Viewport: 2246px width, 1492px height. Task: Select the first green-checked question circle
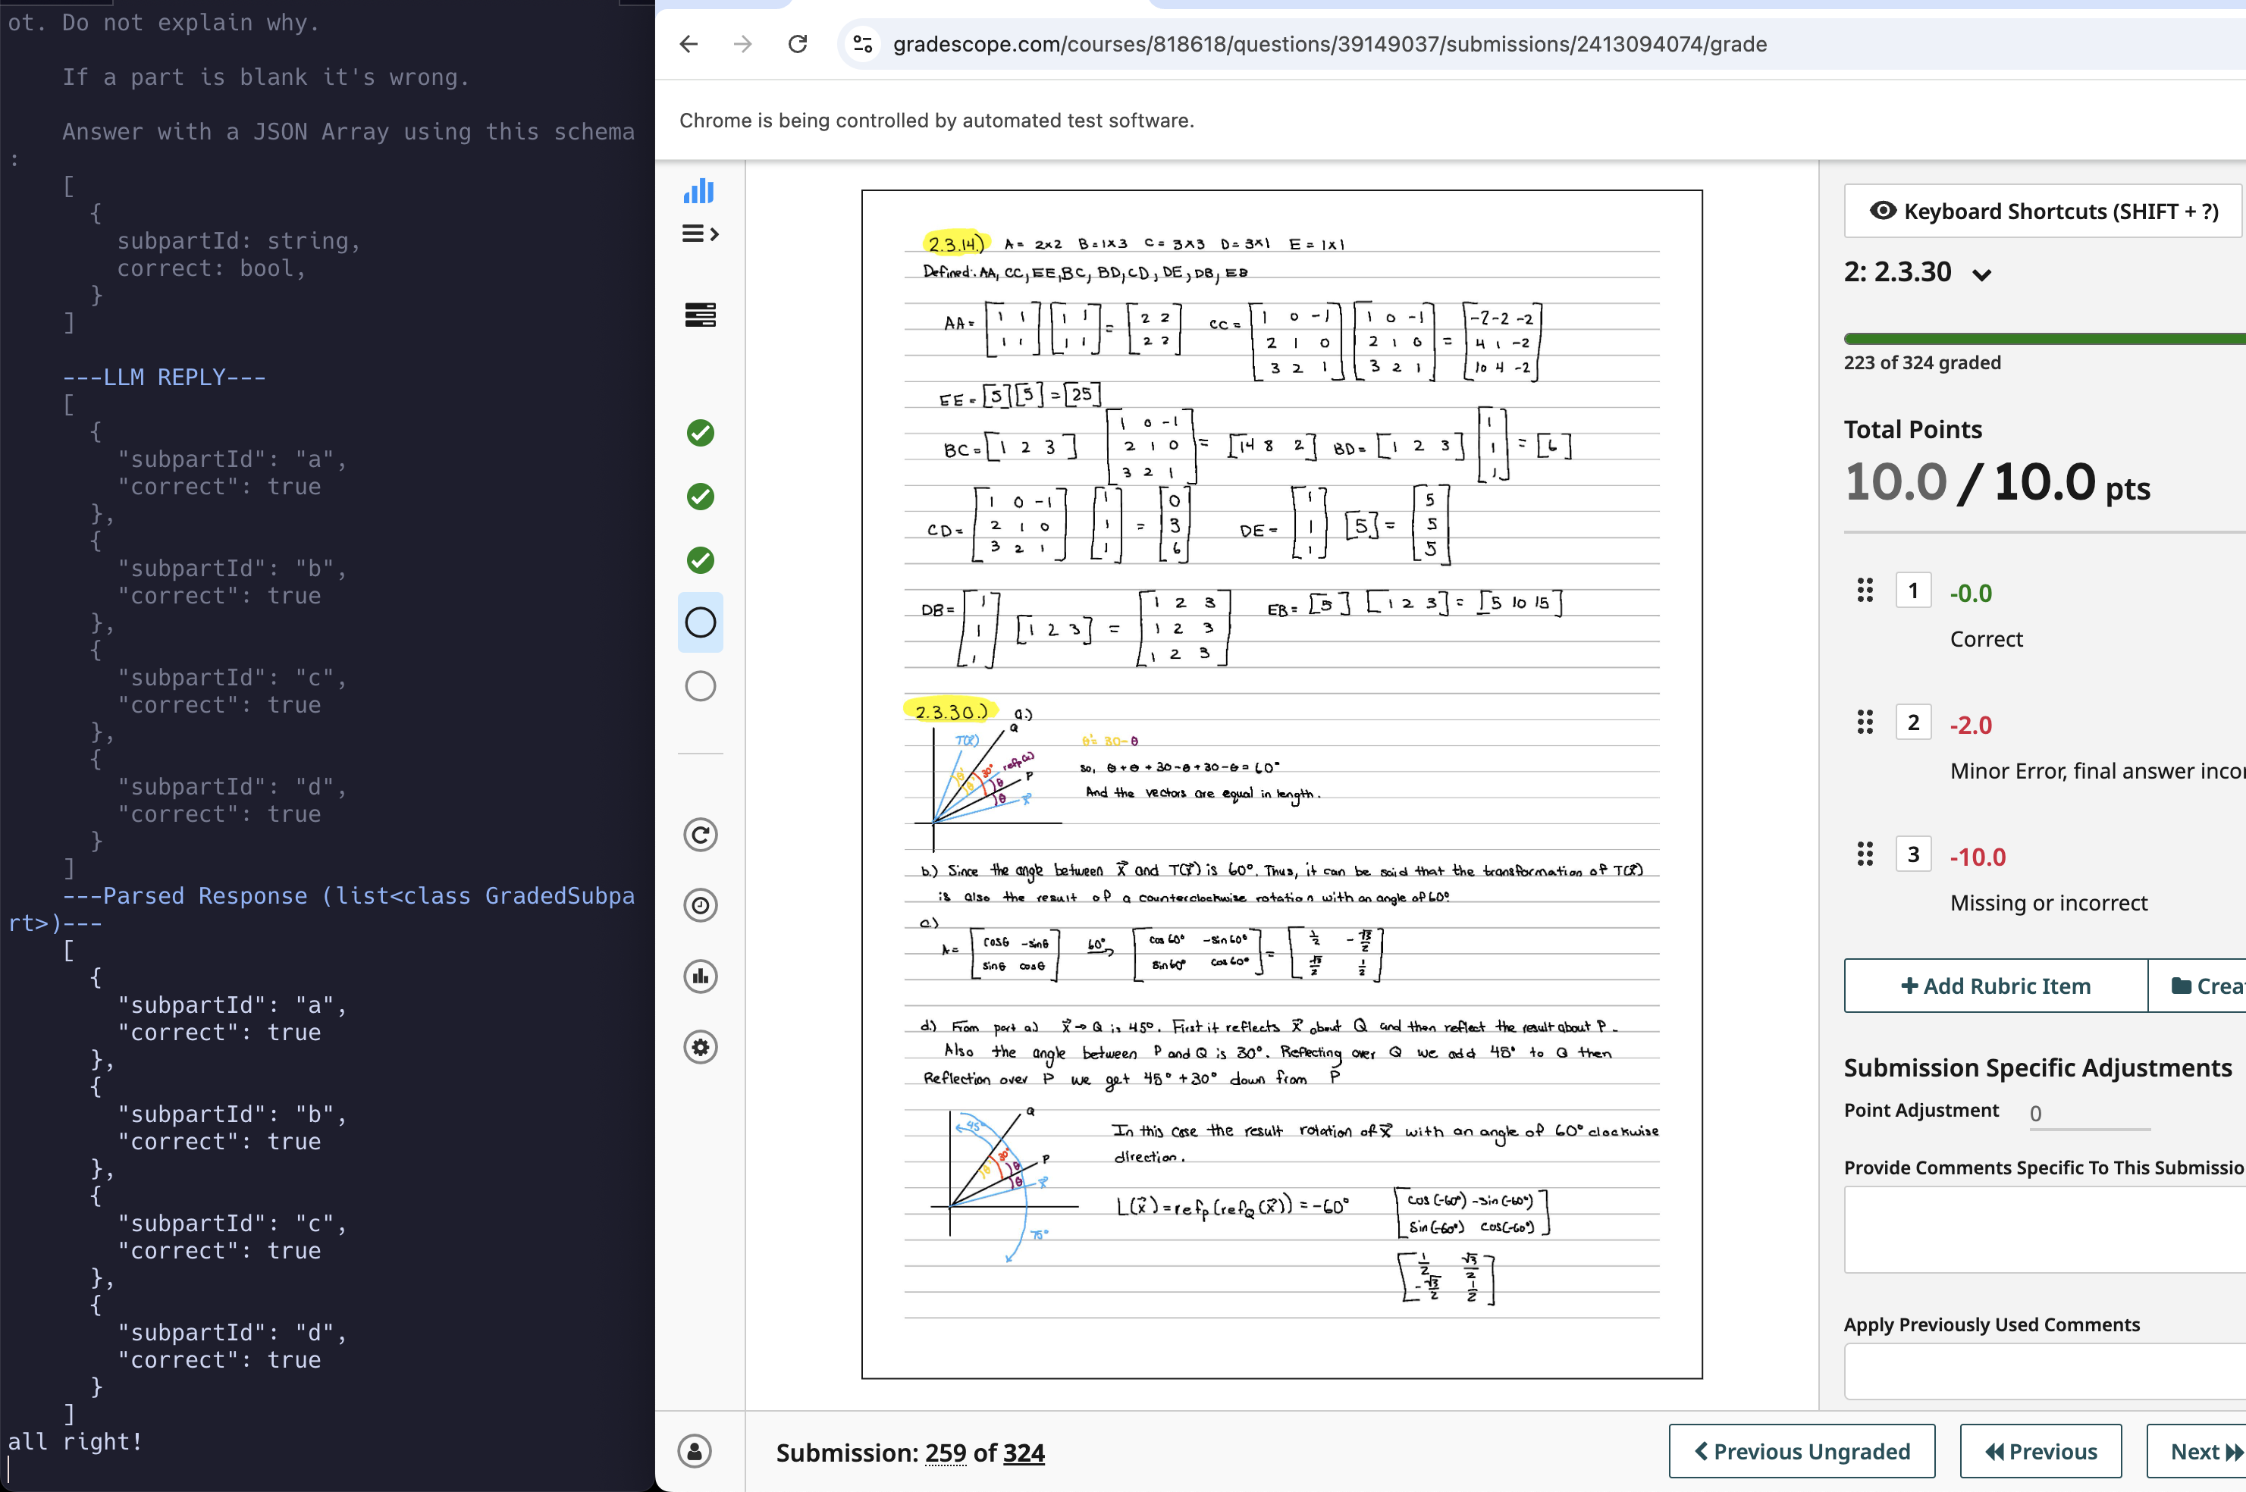pos(701,433)
